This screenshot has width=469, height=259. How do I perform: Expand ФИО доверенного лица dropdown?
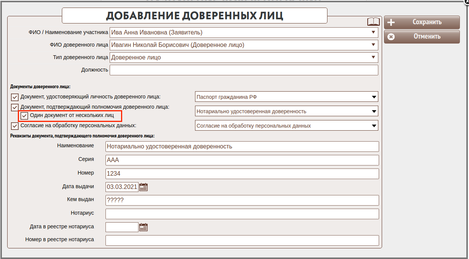244,45
